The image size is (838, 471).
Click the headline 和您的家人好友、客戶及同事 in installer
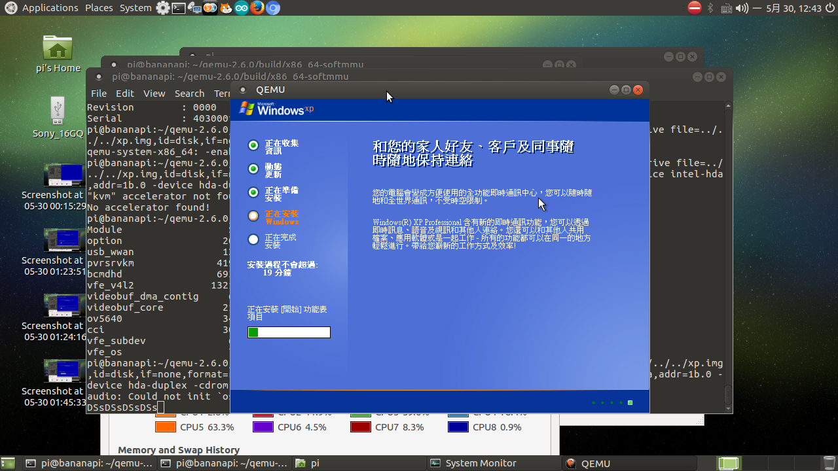point(473,153)
